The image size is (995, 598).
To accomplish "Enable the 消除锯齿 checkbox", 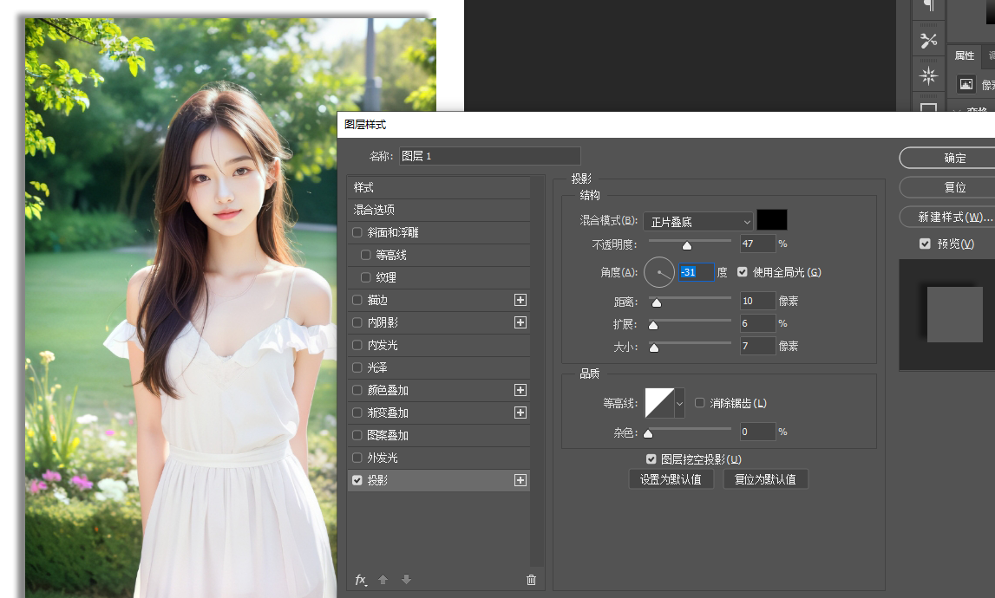I will tap(700, 403).
